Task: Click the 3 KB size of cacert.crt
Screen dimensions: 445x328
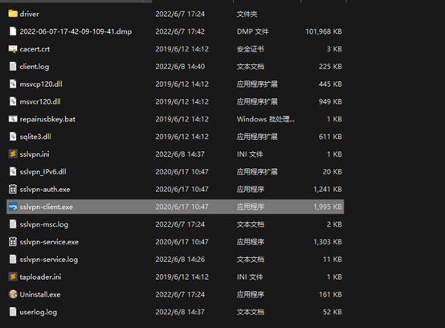Action: click(x=334, y=49)
